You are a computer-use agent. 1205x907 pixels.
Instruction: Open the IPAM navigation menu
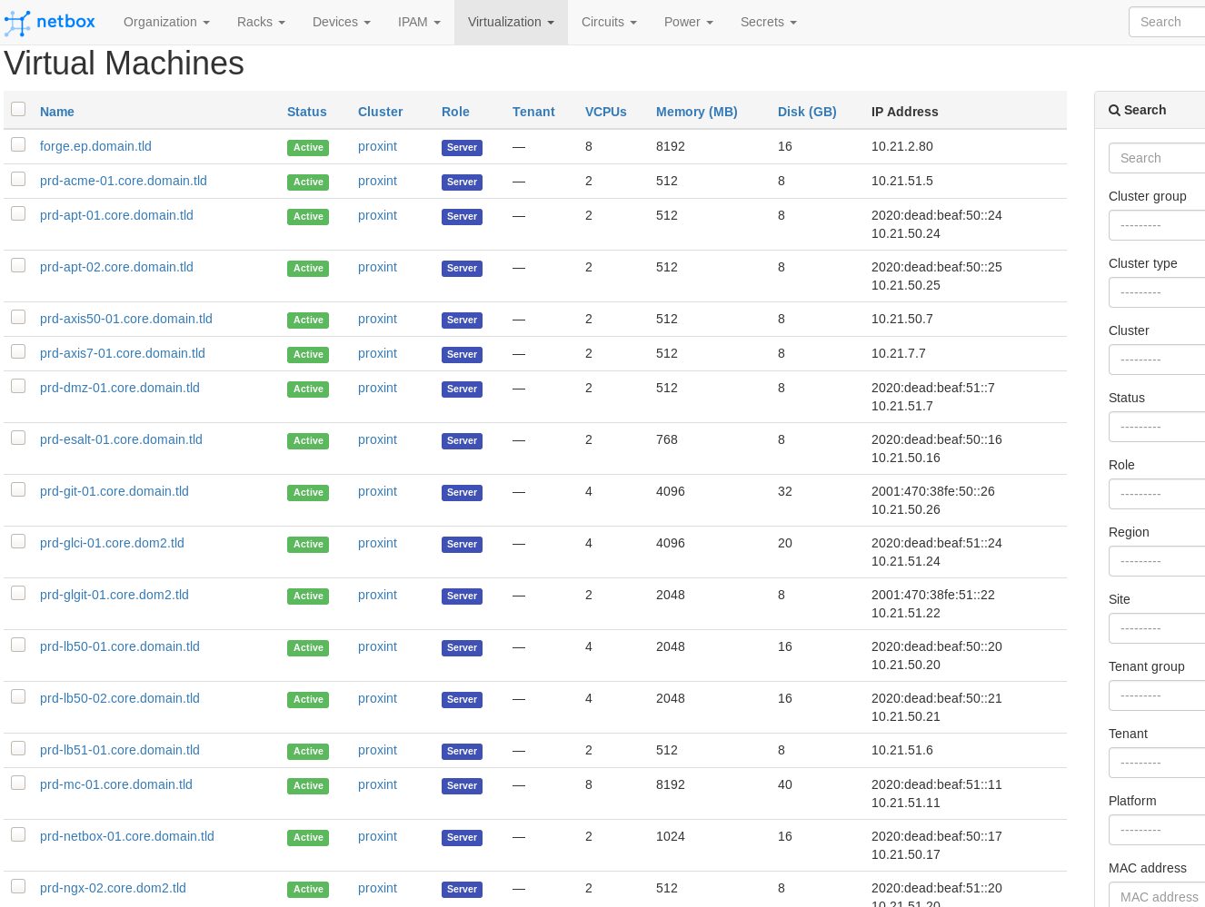coord(418,22)
